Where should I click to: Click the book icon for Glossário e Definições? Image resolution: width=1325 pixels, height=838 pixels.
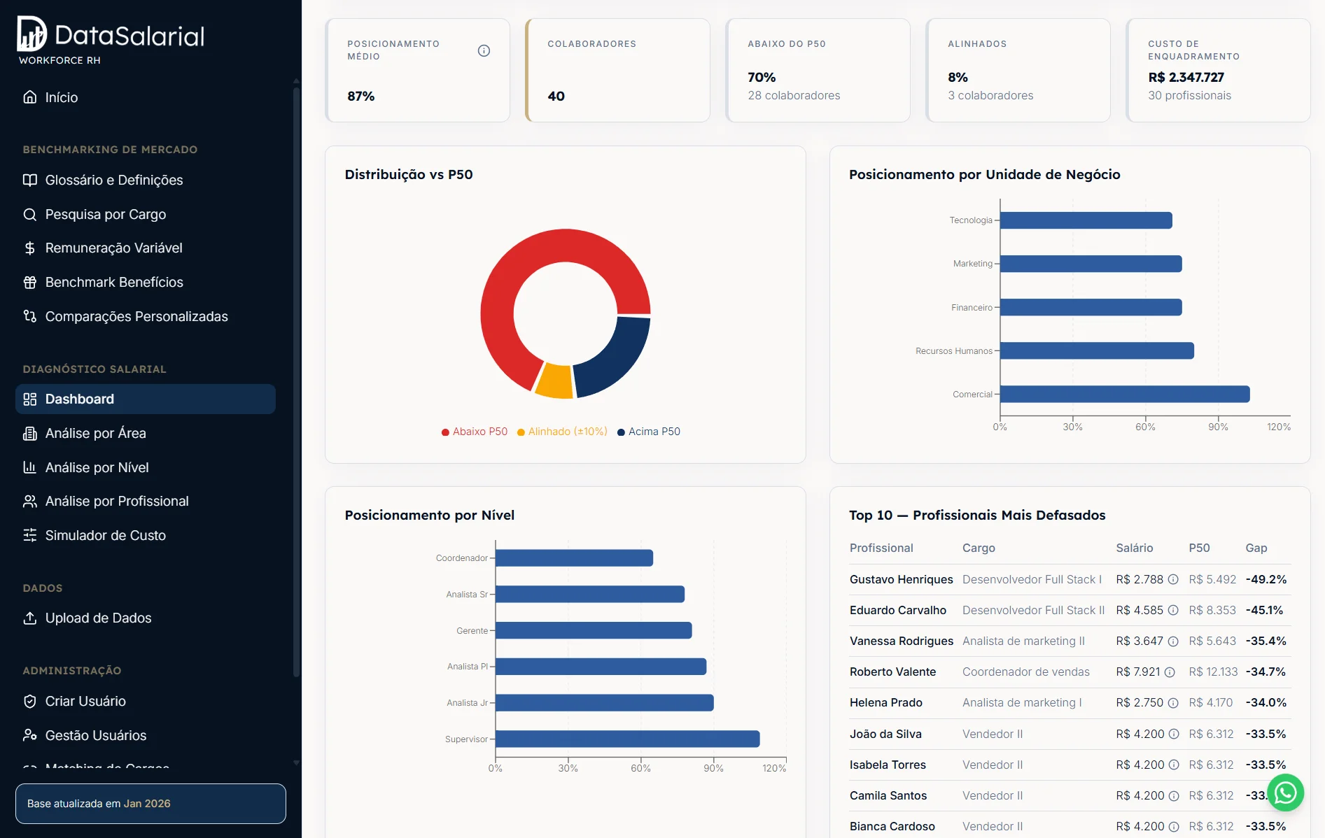click(x=29, y=180)
